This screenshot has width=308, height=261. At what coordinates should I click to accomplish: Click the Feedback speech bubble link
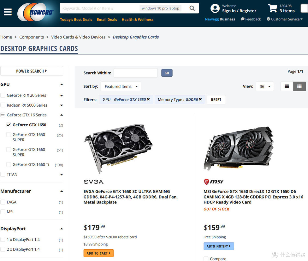251,19
